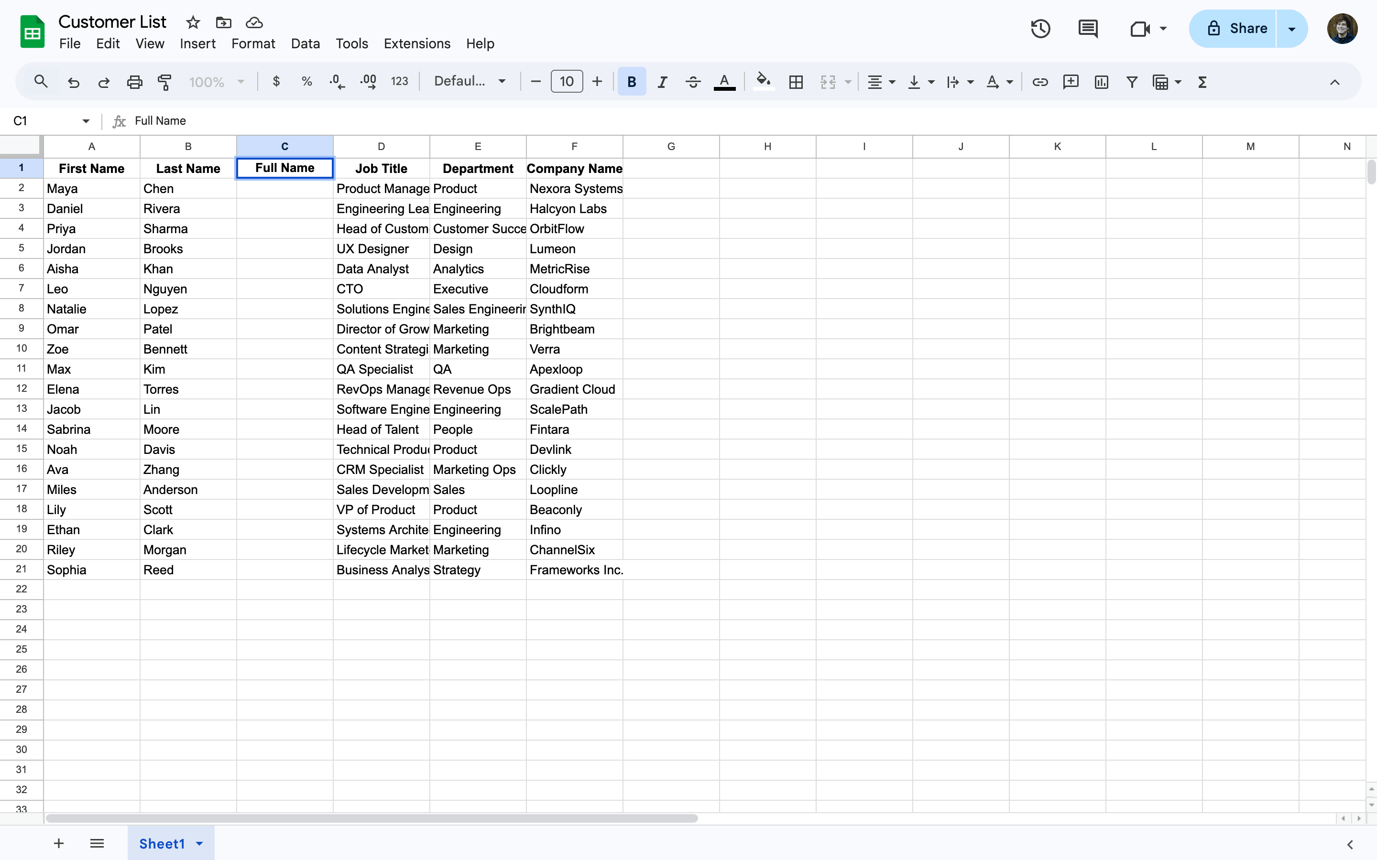
Task: Create a filter with funnel icon
Action: click(x=1132, y=82)
